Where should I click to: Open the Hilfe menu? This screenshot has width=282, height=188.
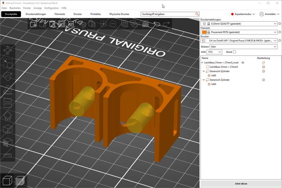click(x=64, y=8)
